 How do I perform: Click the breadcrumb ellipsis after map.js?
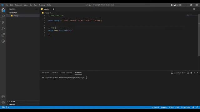[x=52, y=13]
